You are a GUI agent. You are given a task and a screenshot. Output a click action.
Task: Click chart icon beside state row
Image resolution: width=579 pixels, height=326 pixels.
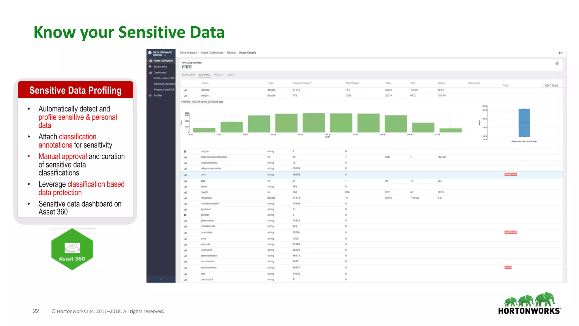coord(185,186)
